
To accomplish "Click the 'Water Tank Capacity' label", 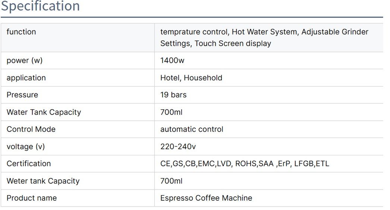I will (44, 112).
